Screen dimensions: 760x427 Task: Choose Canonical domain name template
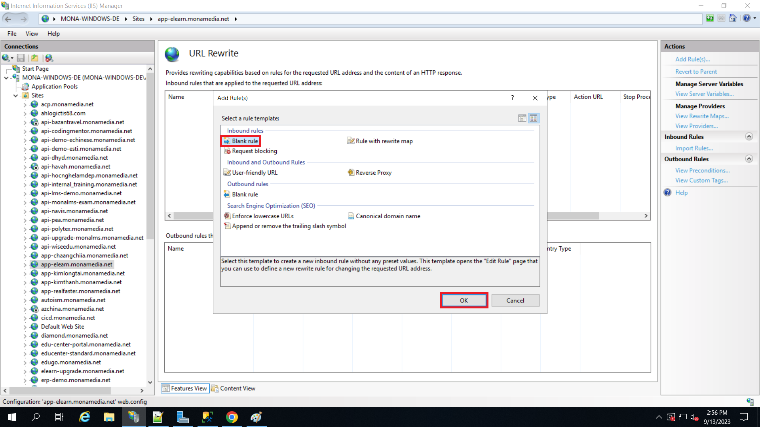pos(384,216)
